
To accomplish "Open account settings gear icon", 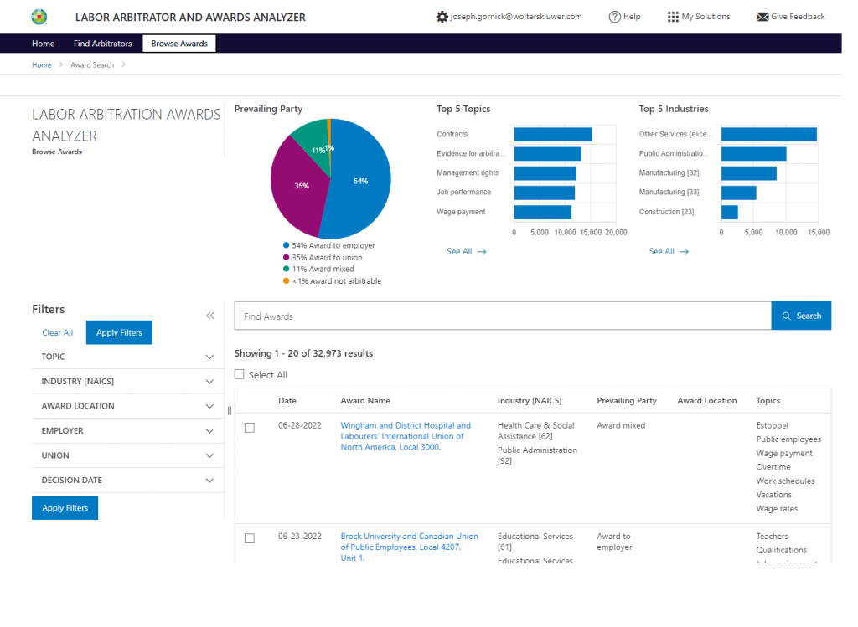I will point(442,17).
